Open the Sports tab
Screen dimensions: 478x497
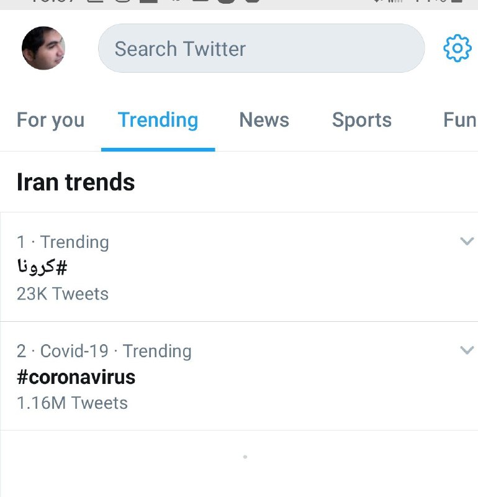coord(361,120)
